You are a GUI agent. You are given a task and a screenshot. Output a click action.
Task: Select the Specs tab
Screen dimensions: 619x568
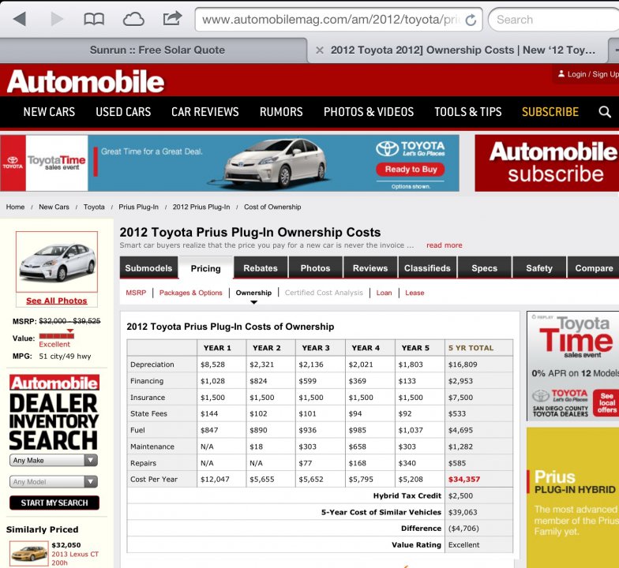click(485, 267)
